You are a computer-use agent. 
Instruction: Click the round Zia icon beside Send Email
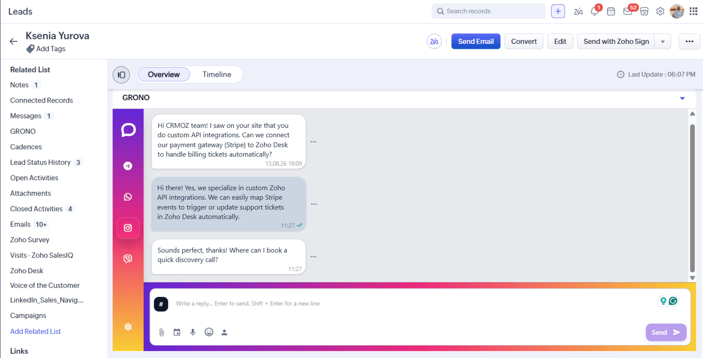tap(434, 41)
